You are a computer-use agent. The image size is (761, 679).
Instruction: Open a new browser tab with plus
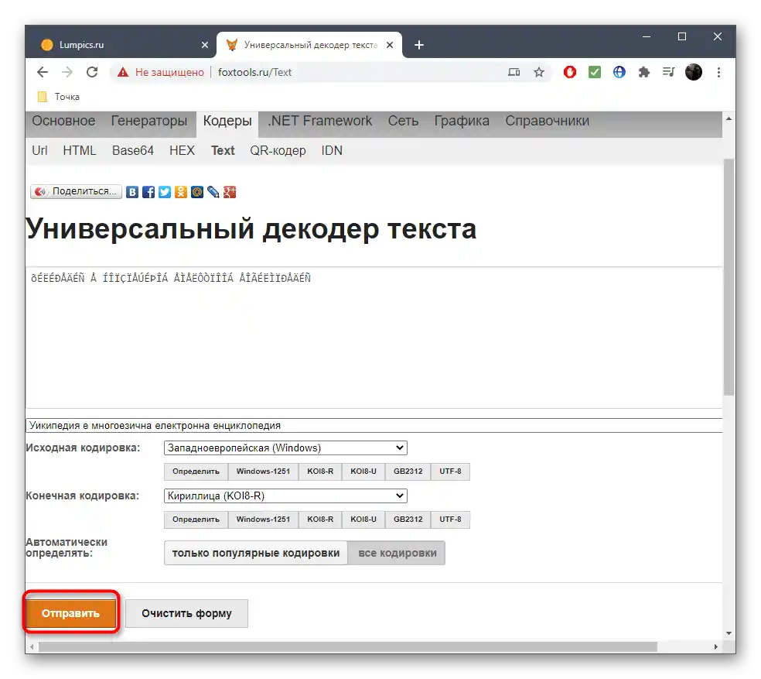pyautogui.click(x=419, y=45)
